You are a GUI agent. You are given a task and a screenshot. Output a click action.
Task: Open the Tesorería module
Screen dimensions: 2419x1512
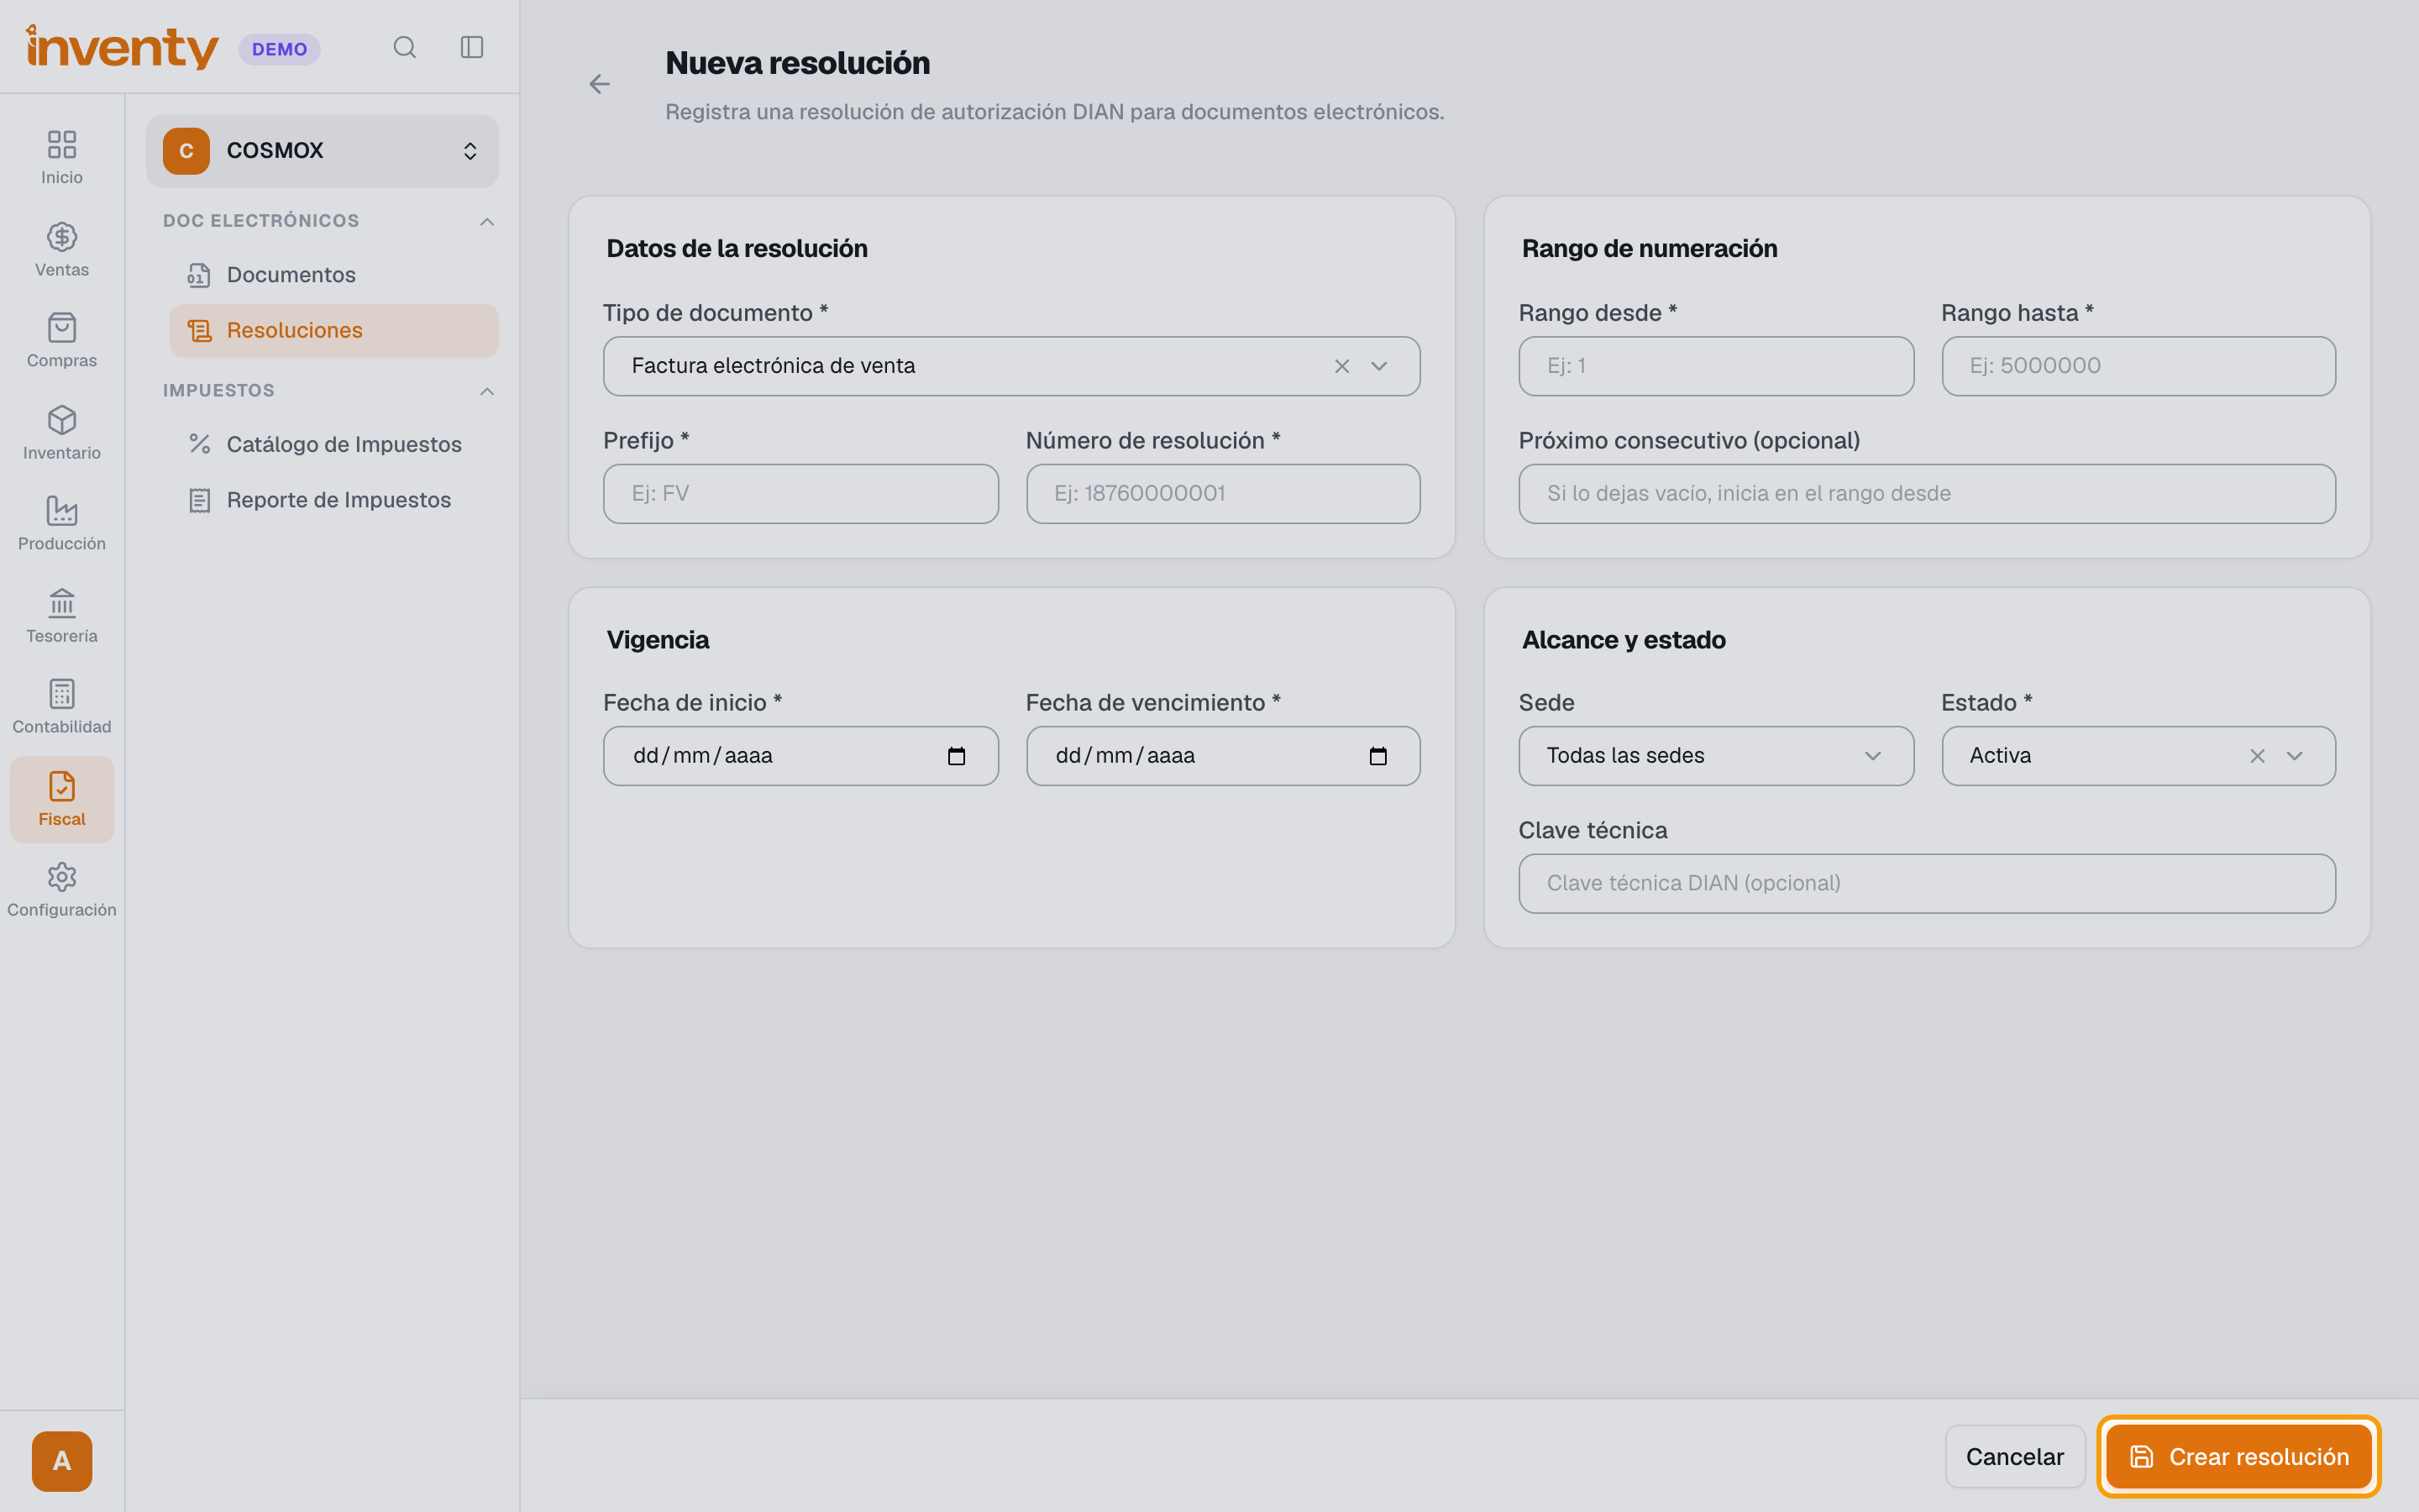62,616
